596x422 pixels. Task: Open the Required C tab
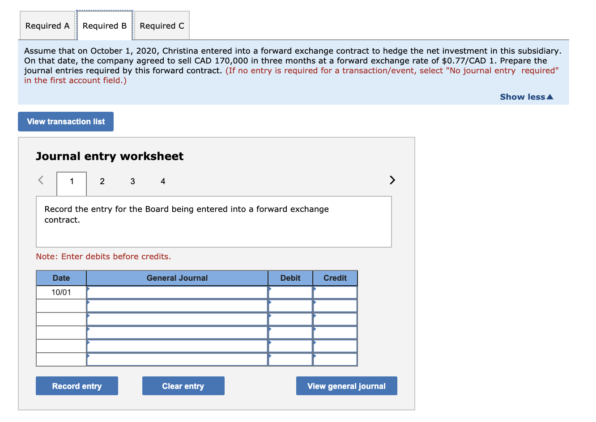(162, 25)
